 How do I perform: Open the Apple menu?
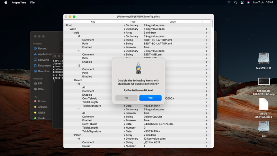click(6, 2)
